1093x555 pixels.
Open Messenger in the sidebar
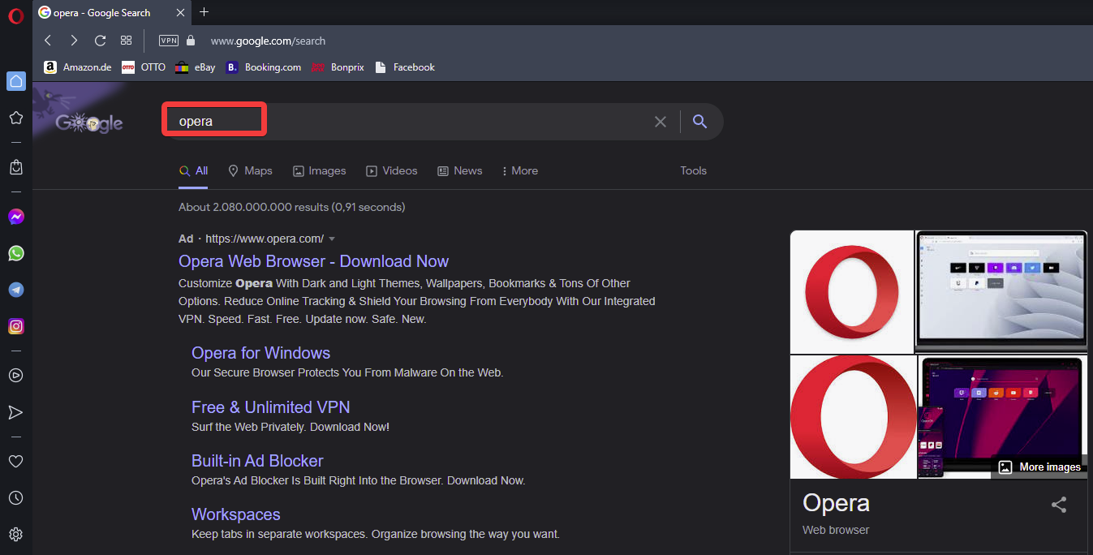click(x=15, y=217)
